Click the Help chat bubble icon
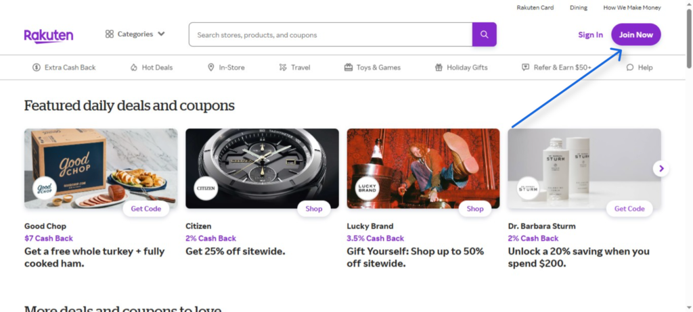693x312 pixels. (x=630, y=68)
